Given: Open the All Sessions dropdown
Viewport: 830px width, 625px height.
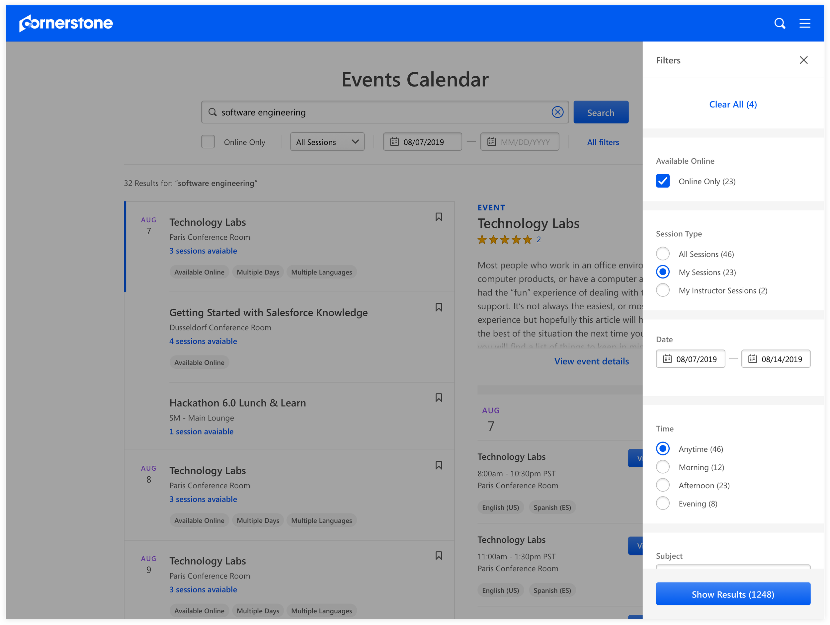Looking at the screenshot, I should 327,142.
